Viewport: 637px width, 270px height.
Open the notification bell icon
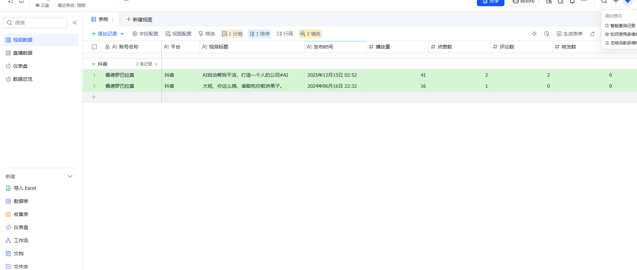572,2
